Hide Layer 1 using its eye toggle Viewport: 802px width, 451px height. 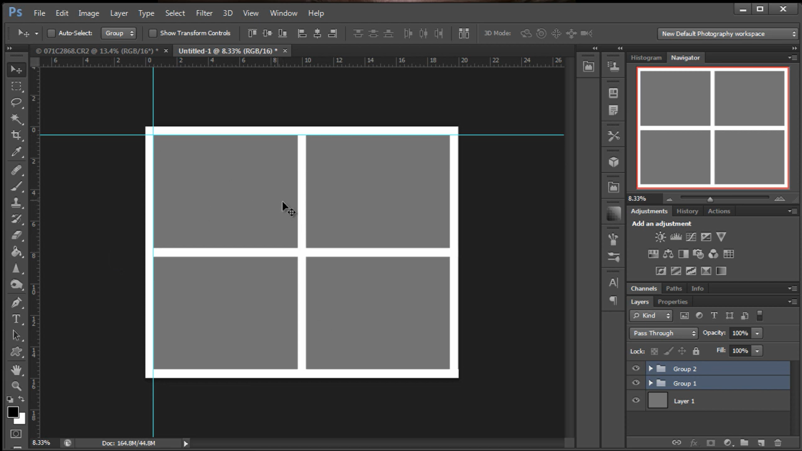click(x=635, y=400)
